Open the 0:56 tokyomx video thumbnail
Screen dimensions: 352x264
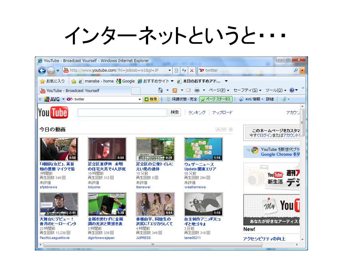pos(107,149)
